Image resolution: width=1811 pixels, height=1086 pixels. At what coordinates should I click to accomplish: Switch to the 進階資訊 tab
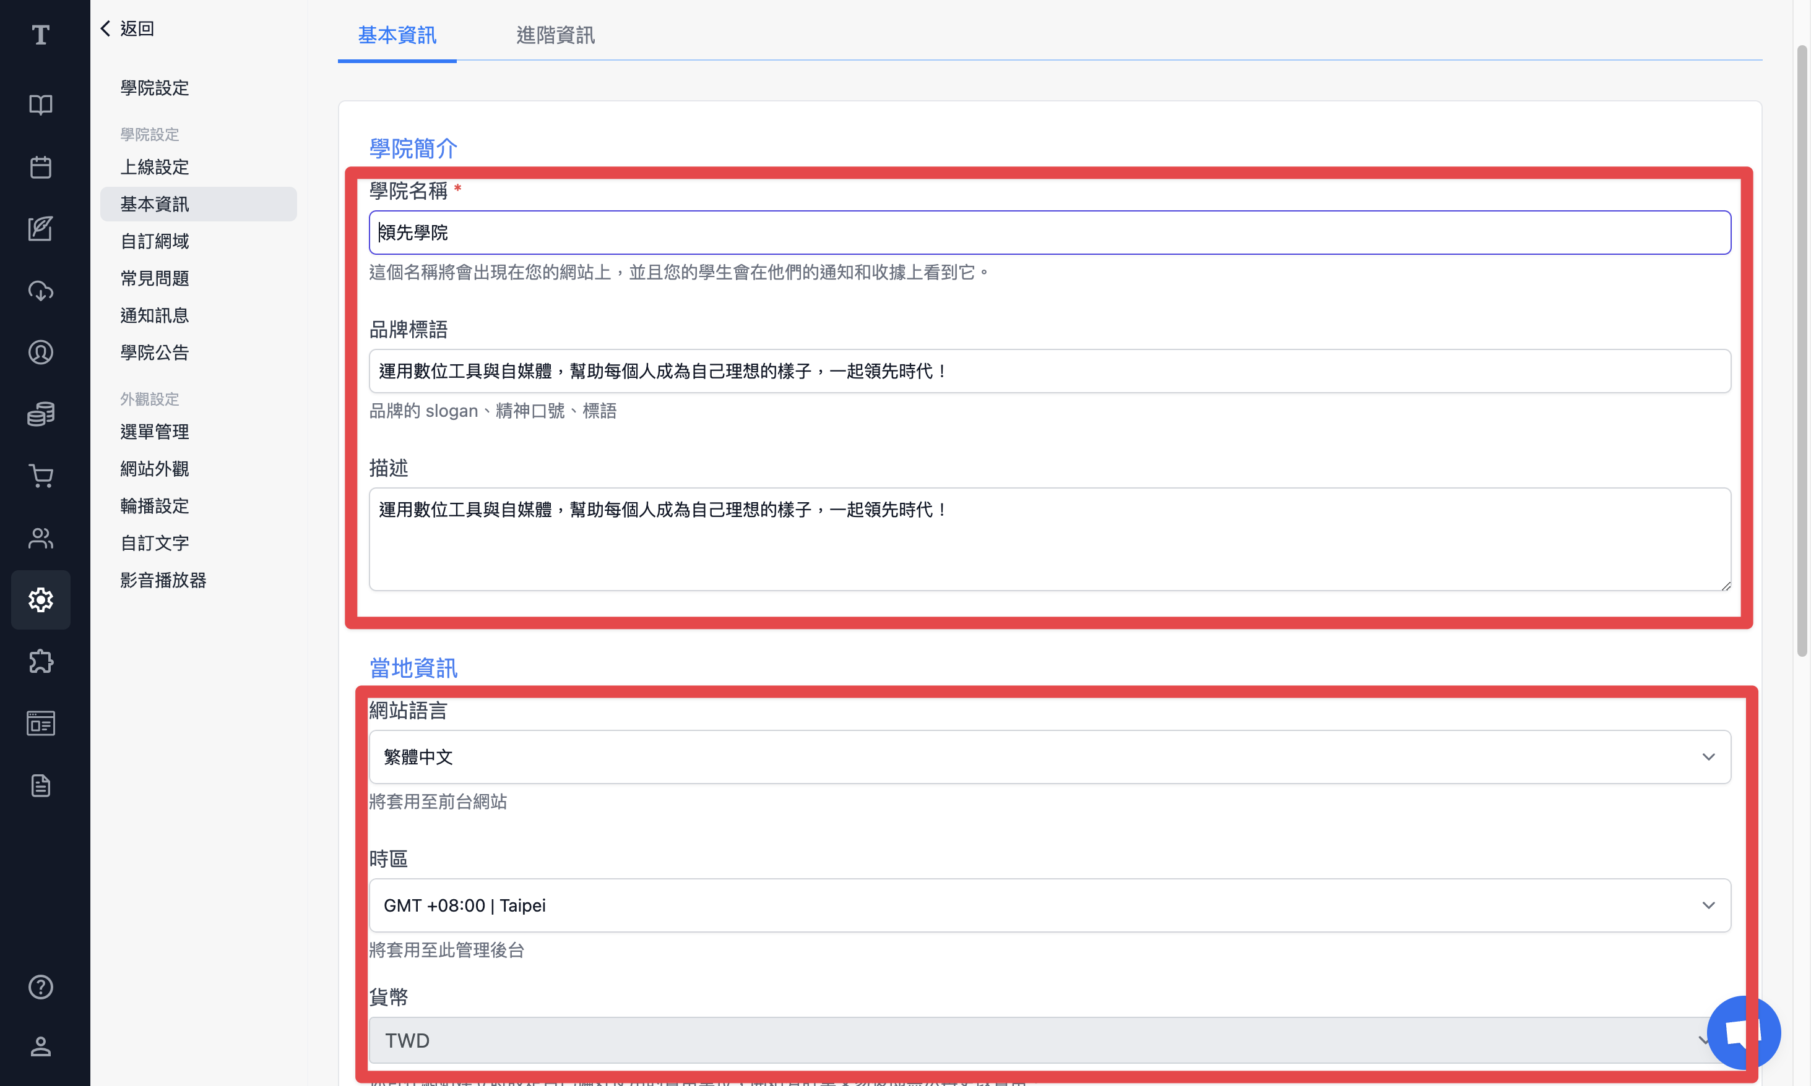(555, 35)
